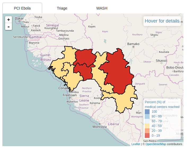Click the light blue 80 - 99 legend swatch
This screenshot has height=148, width=188.
click(x=147, y=116)
